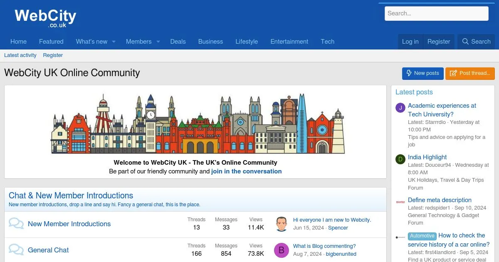Image resolution: width=499 pixels, height=262 pixels.
Task: Click the WebCity.co.uk logo
Action: [x=45, y=18]
